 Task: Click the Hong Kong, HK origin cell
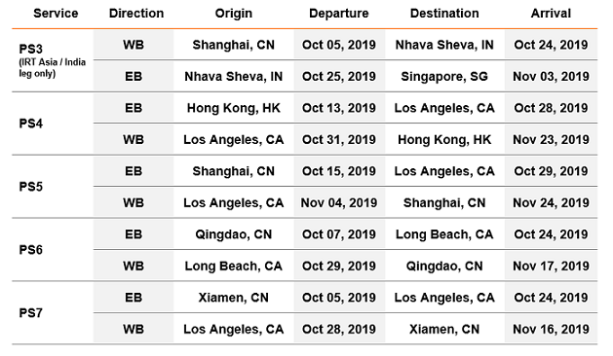coord(233,108)
